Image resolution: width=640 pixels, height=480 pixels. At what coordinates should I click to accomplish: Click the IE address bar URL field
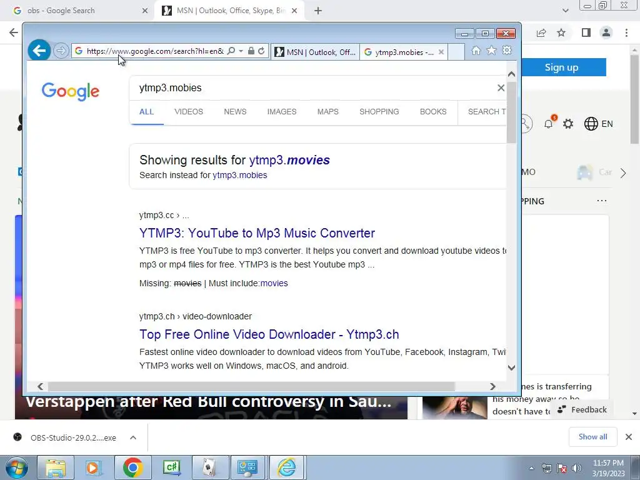pyautogui.click(x=155, y=51)
